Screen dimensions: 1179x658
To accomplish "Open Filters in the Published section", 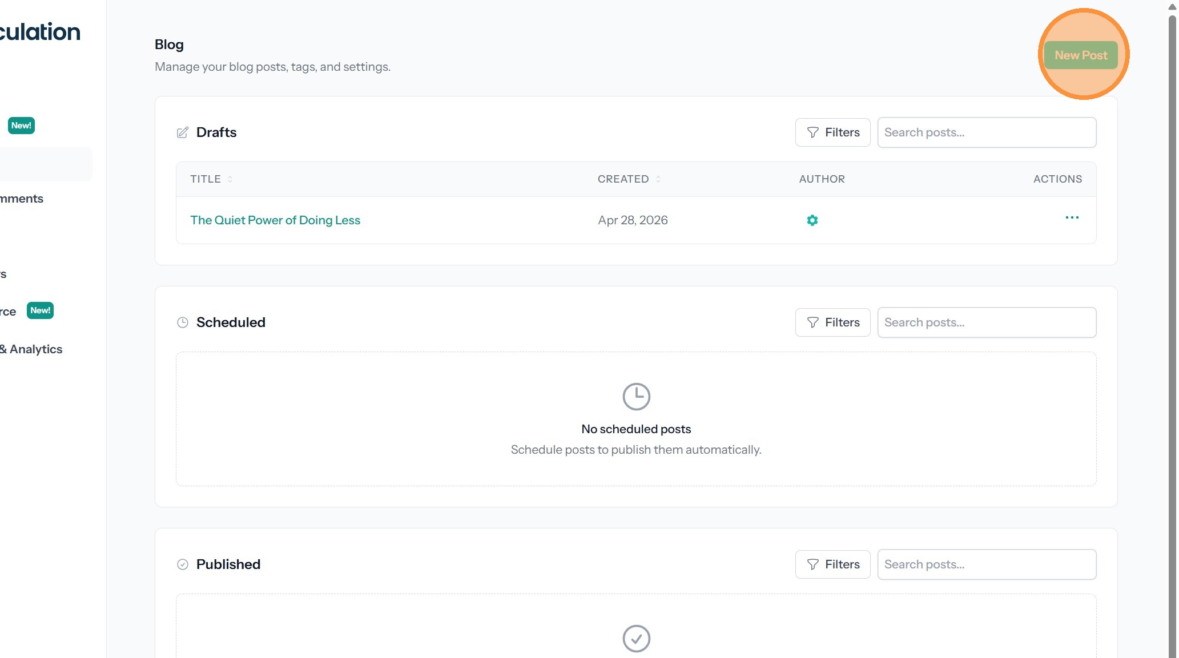I will point(832,564).
